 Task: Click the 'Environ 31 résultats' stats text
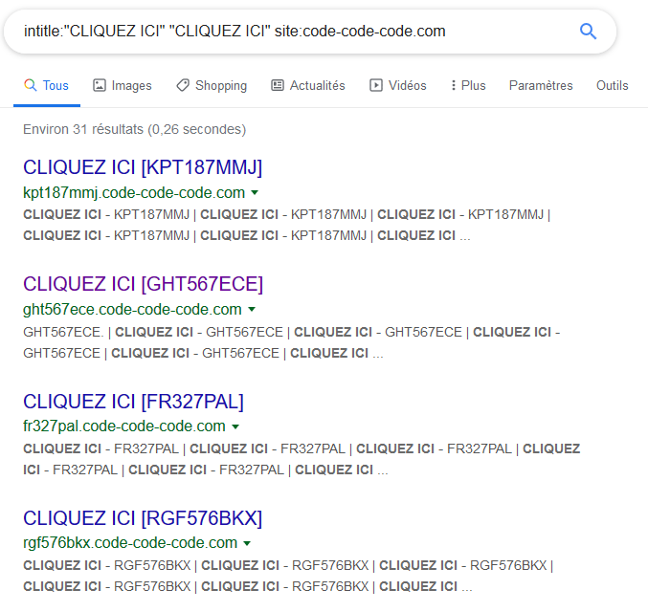pyautogui.click(x=134, y=129)
